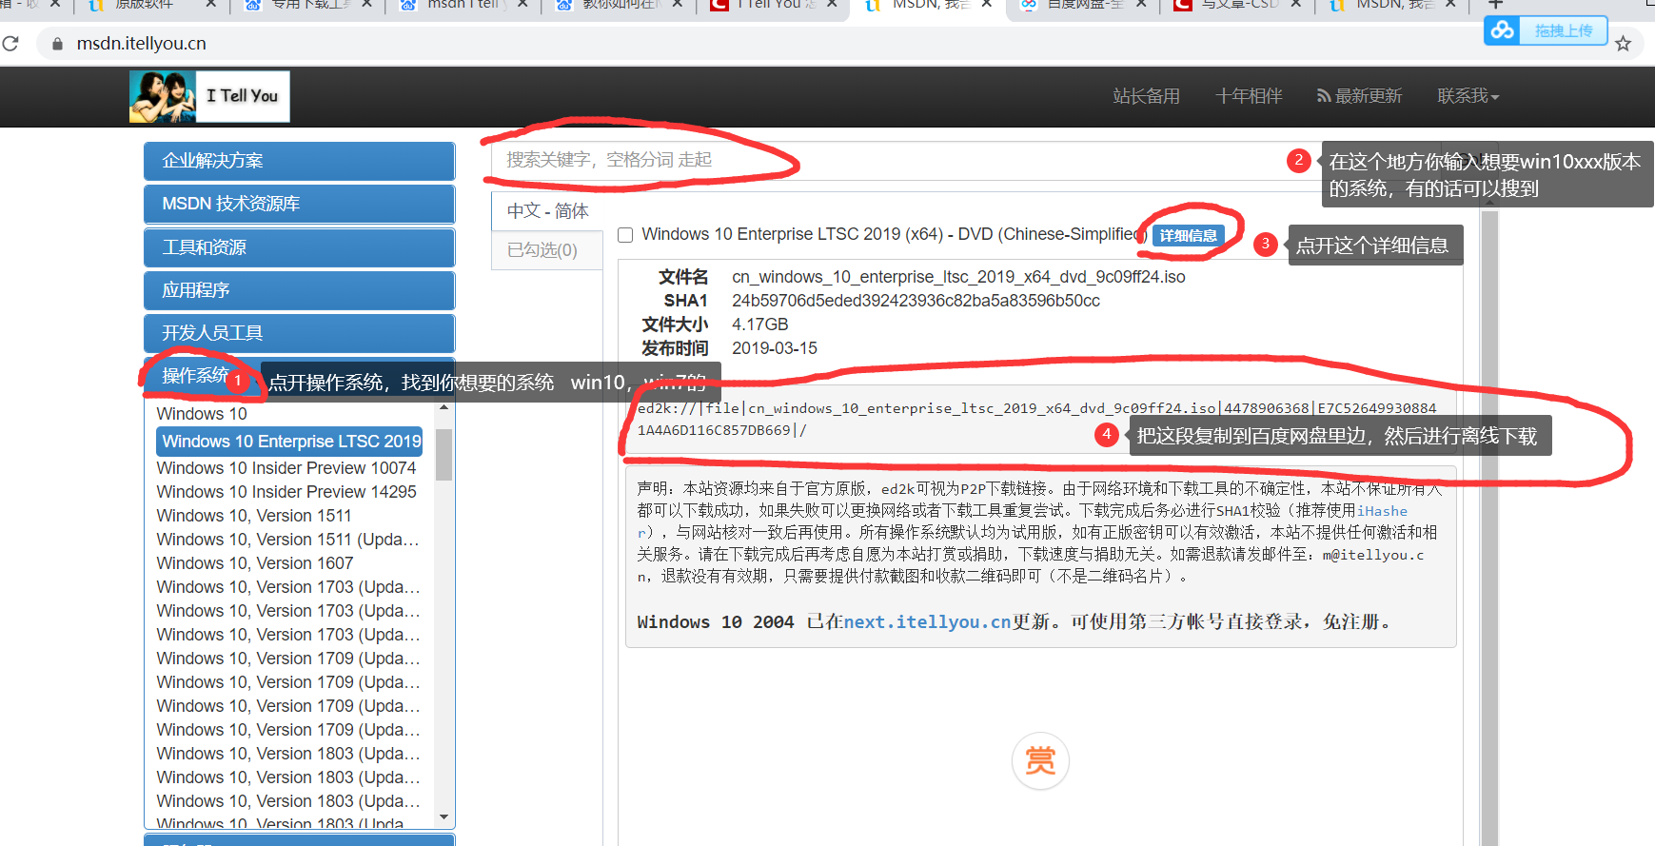Select Windows 10, Version 1511 without Upda suffix

tap(254, 516)
